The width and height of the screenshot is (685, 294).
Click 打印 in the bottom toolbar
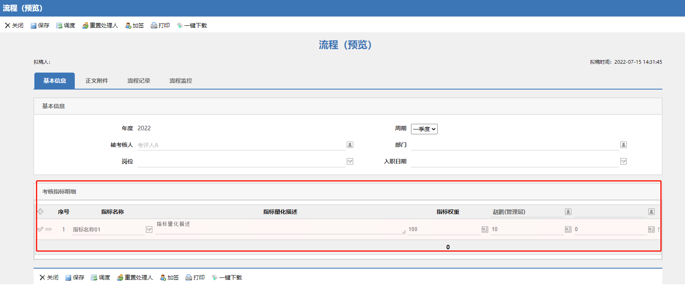(x=195, y=277)
